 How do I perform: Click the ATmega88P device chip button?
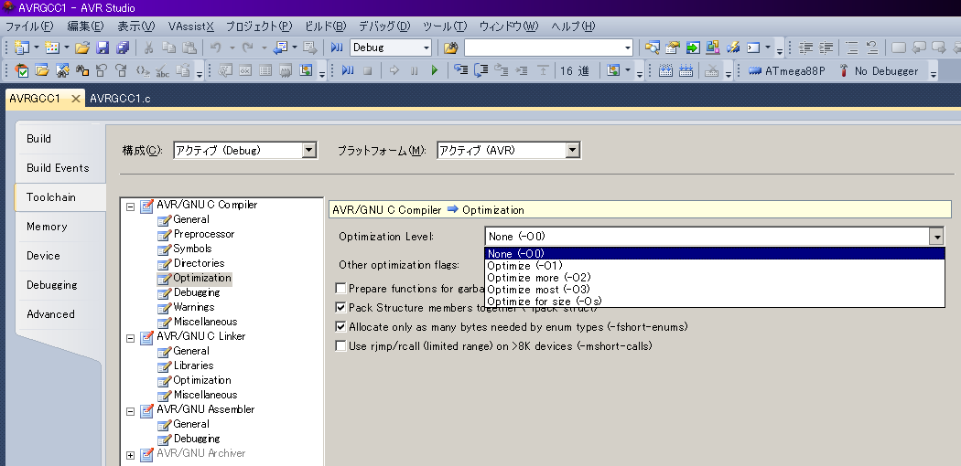(787, 71)
